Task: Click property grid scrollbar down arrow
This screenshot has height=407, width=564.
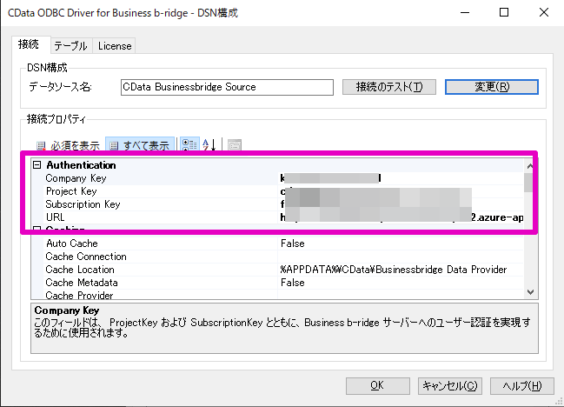Action: [531, 292]
